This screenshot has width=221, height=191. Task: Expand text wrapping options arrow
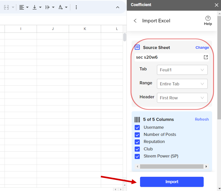pos(53,7)
